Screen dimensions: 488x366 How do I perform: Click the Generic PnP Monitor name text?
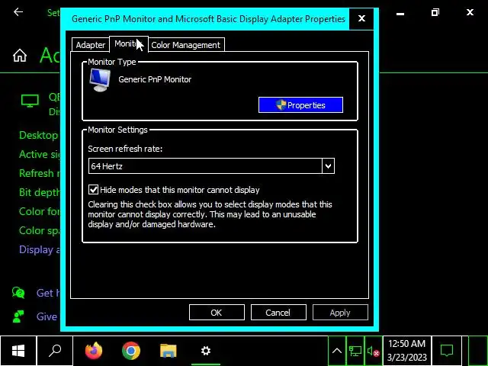tap(155, 79)
